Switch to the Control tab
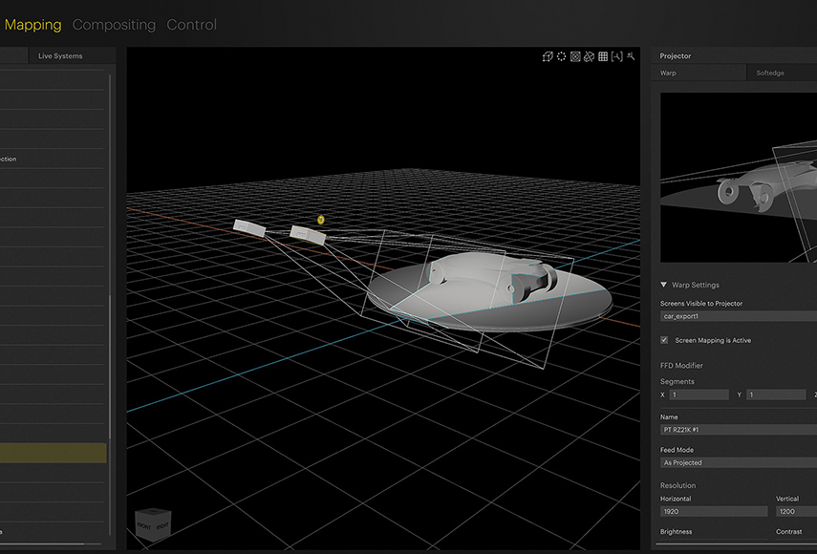 point(191,25)
